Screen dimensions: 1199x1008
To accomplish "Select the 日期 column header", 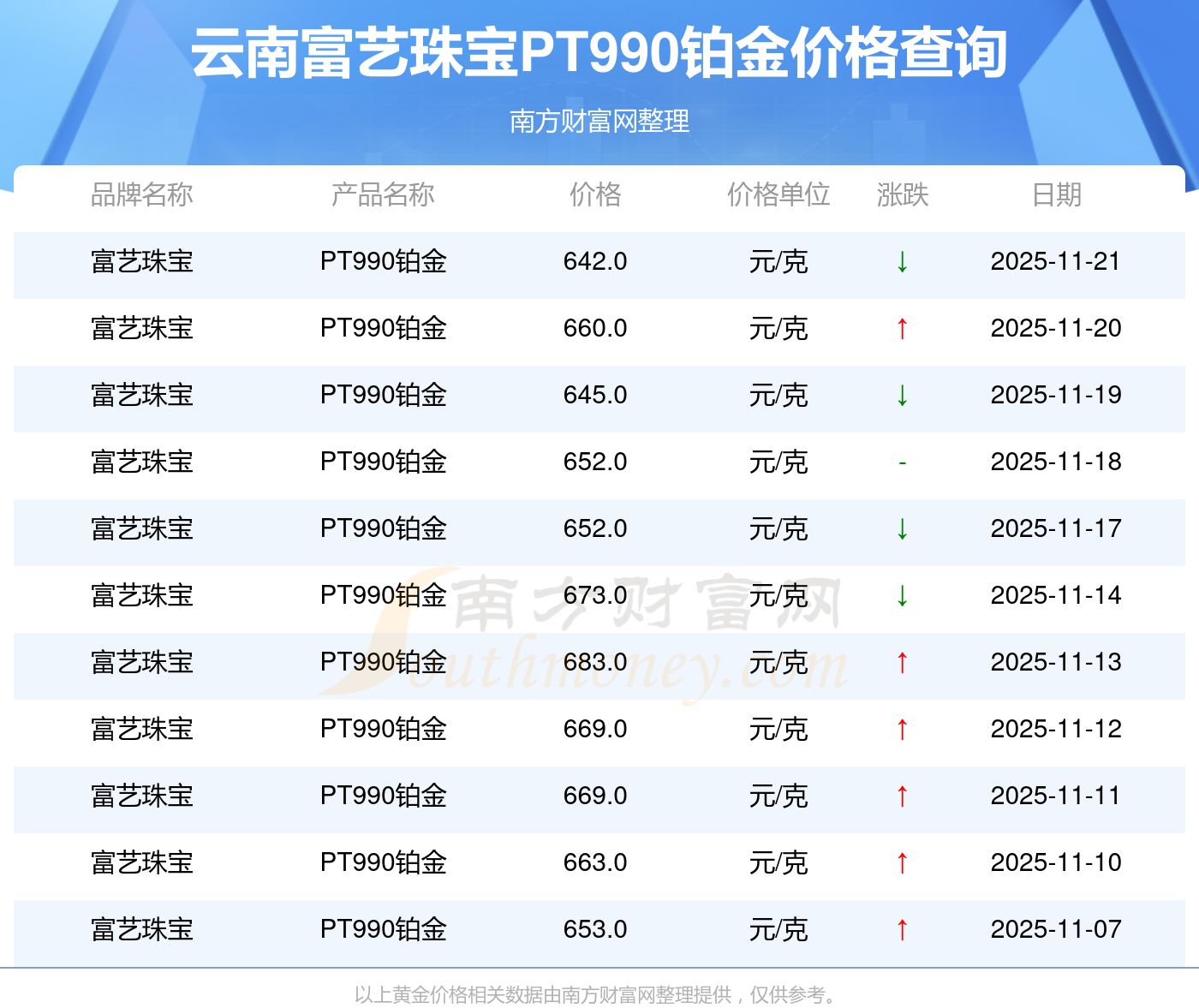I will pyautogui.click(x=1056, y=195).
